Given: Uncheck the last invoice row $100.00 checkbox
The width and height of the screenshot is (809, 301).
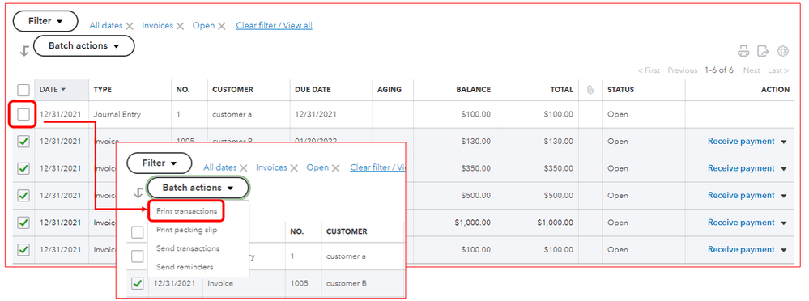Looking at the screenshot, I should tap(23, 249).
